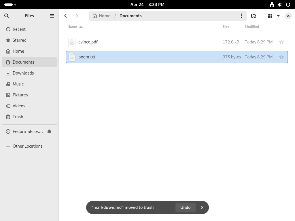Viewport: 295px width, 221px height.
Task: Open Videos in the sidebar
Action: tap(29, 106)
